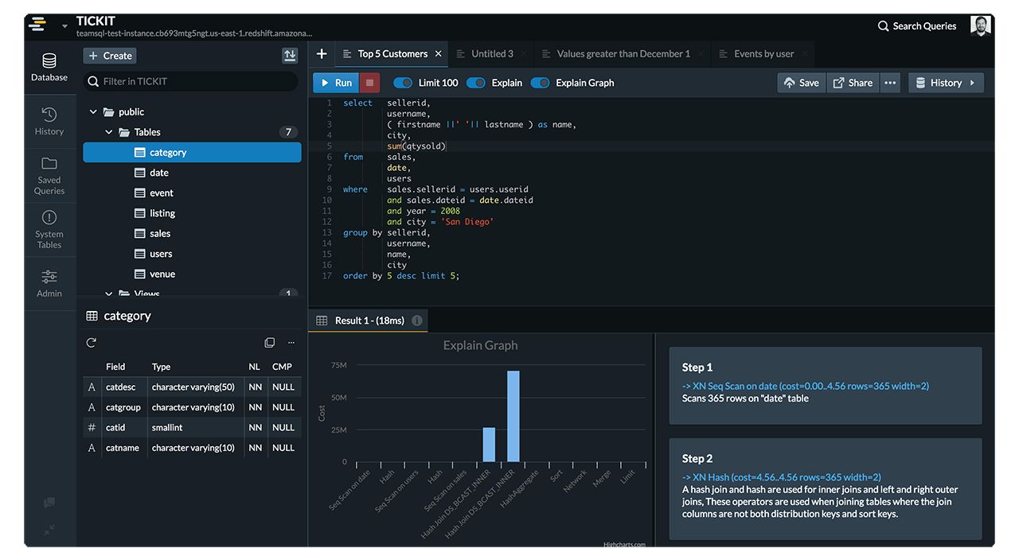Open Search Queries in the top bar

[917, 25]
